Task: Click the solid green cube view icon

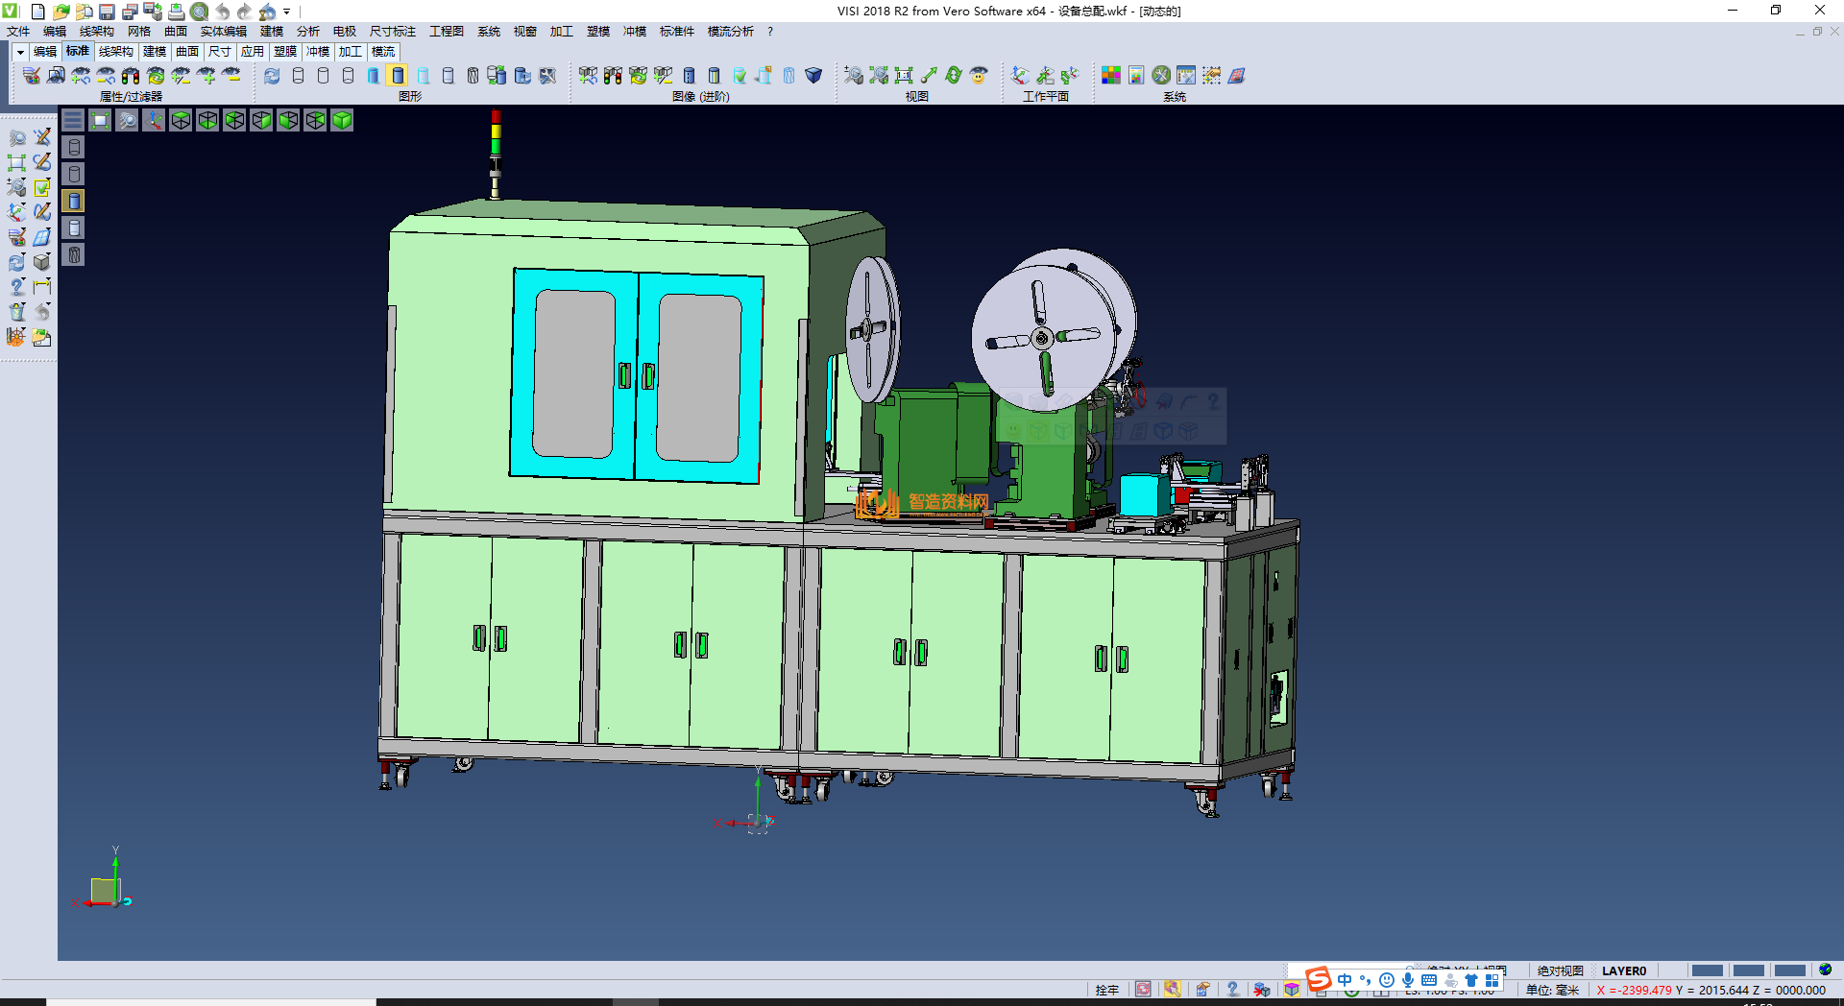Action: click(342, 120)
